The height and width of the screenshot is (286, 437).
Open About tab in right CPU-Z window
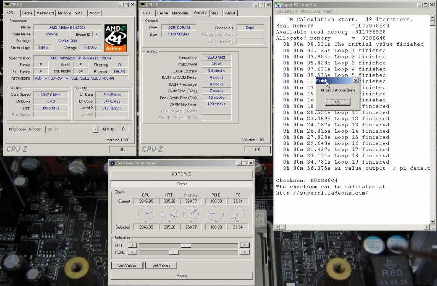coord(230,13)
